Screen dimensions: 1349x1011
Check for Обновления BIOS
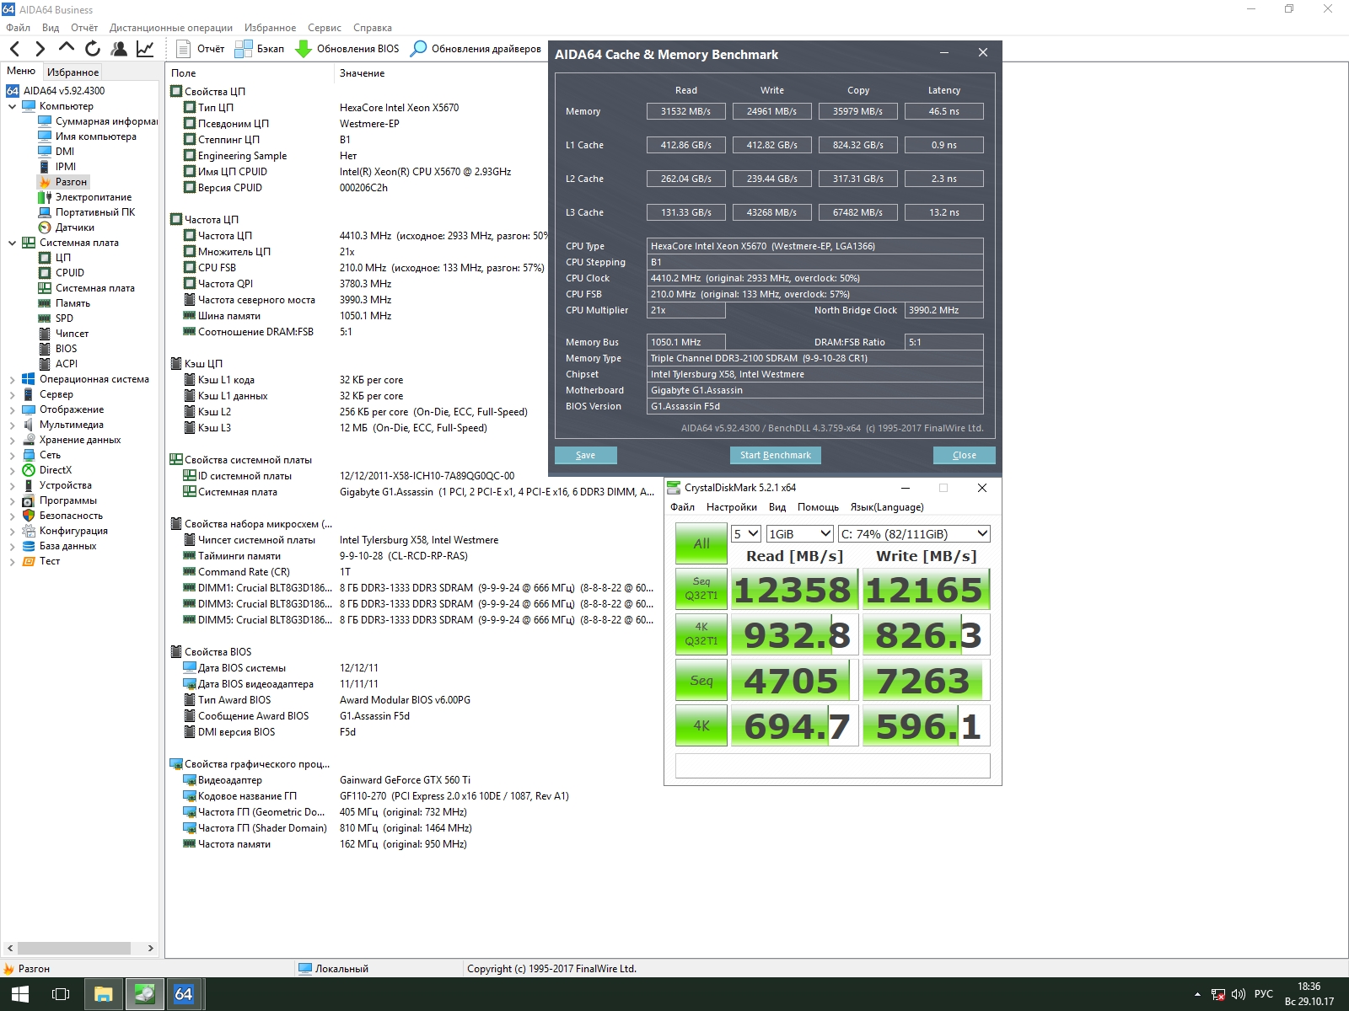(x=347, y=49)
